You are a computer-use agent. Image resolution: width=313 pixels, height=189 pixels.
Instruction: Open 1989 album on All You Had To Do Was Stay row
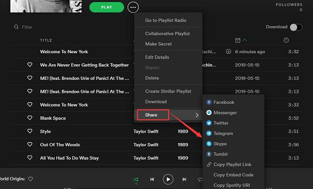coord(183,158)
